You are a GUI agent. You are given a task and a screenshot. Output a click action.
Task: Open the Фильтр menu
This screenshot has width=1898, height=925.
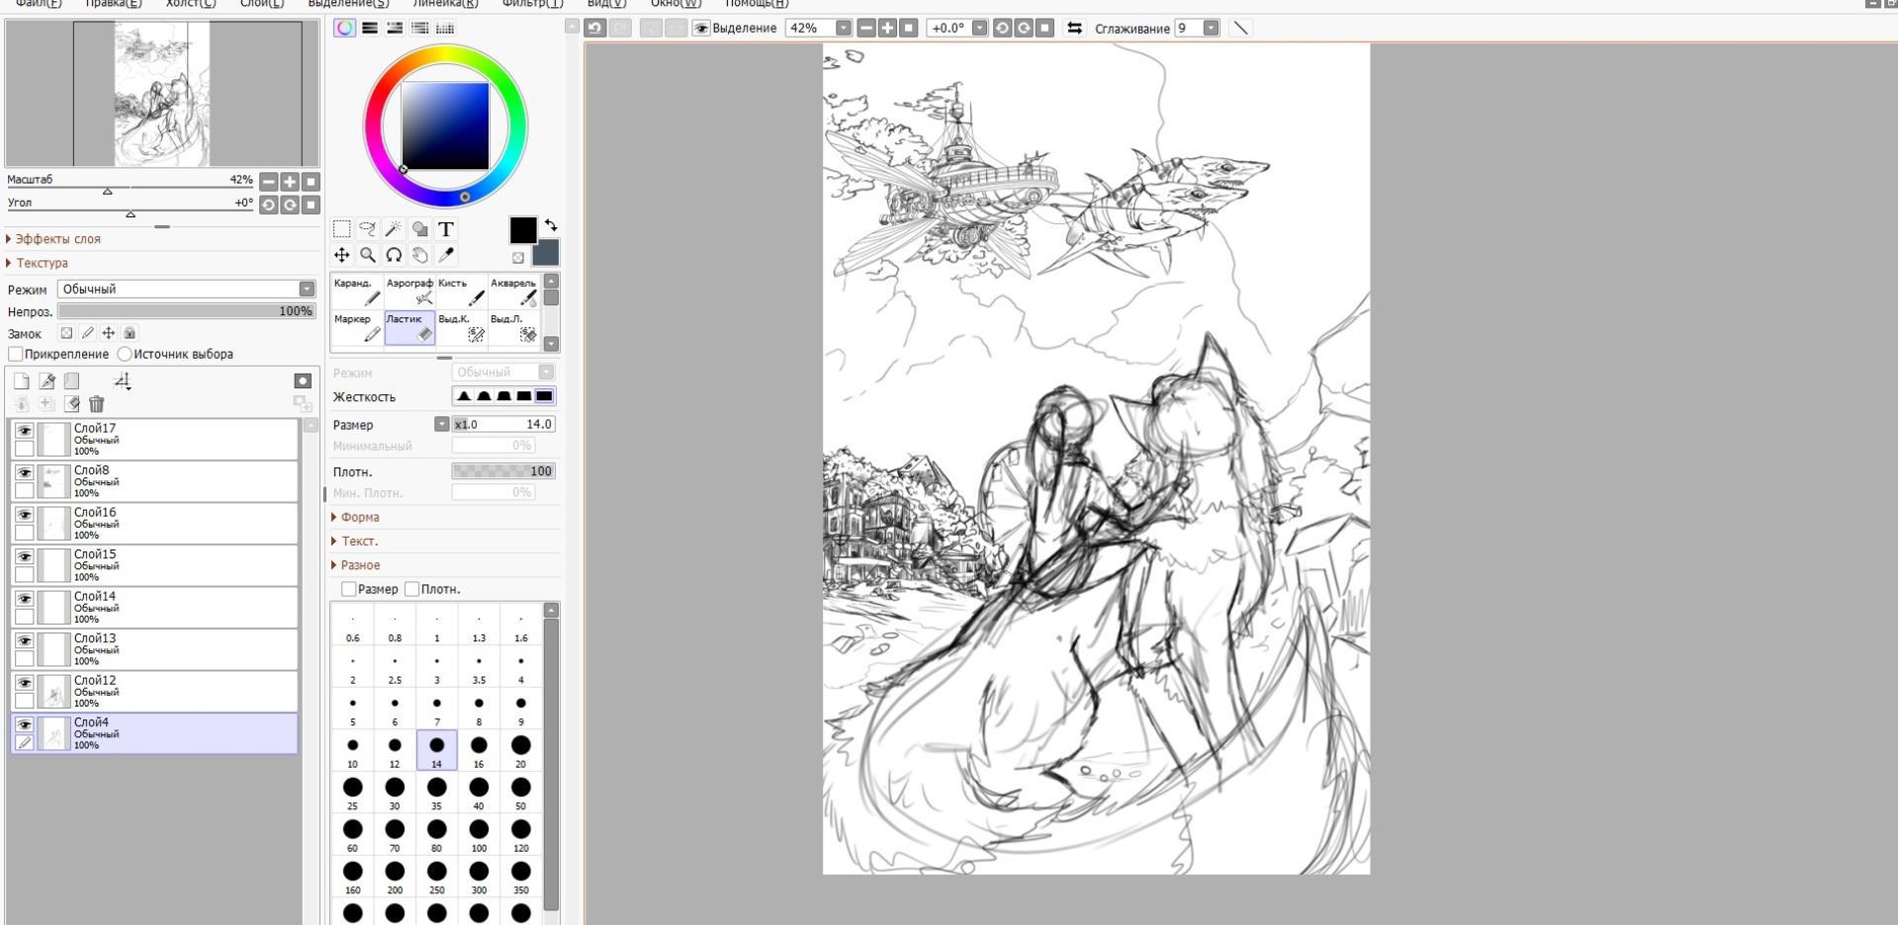[x=531, y=4]
